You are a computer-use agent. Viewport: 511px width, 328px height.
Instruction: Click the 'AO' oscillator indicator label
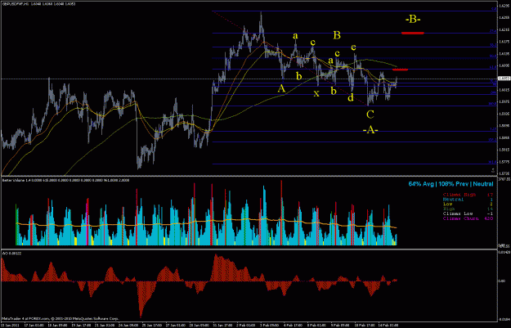coord(4,253)
